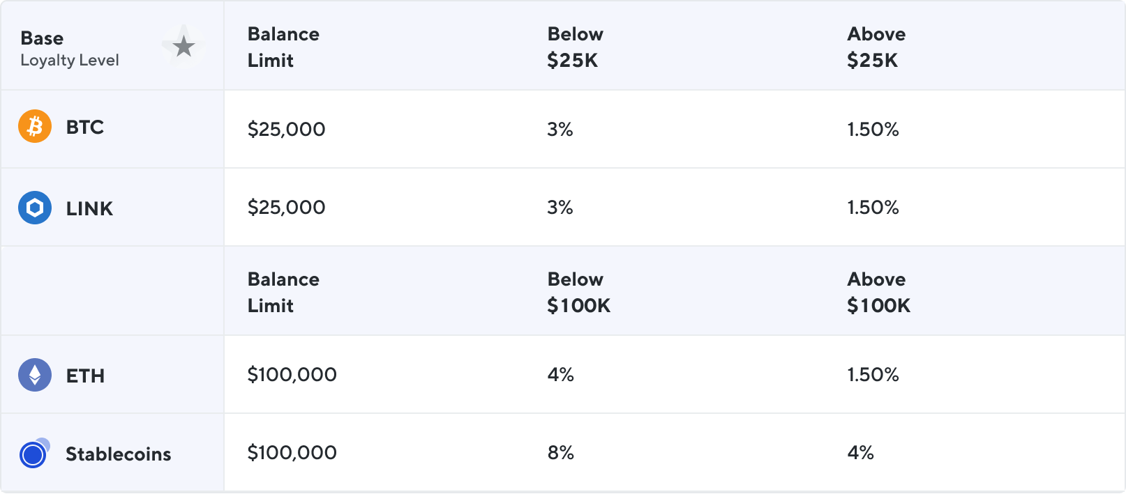Select the ETH row label
The width and height of the screenshot is (1126, 494).
coord(85,376)
